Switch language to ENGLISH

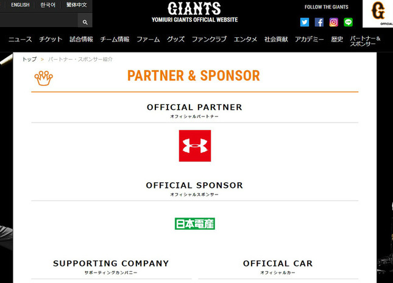[20, 5]
